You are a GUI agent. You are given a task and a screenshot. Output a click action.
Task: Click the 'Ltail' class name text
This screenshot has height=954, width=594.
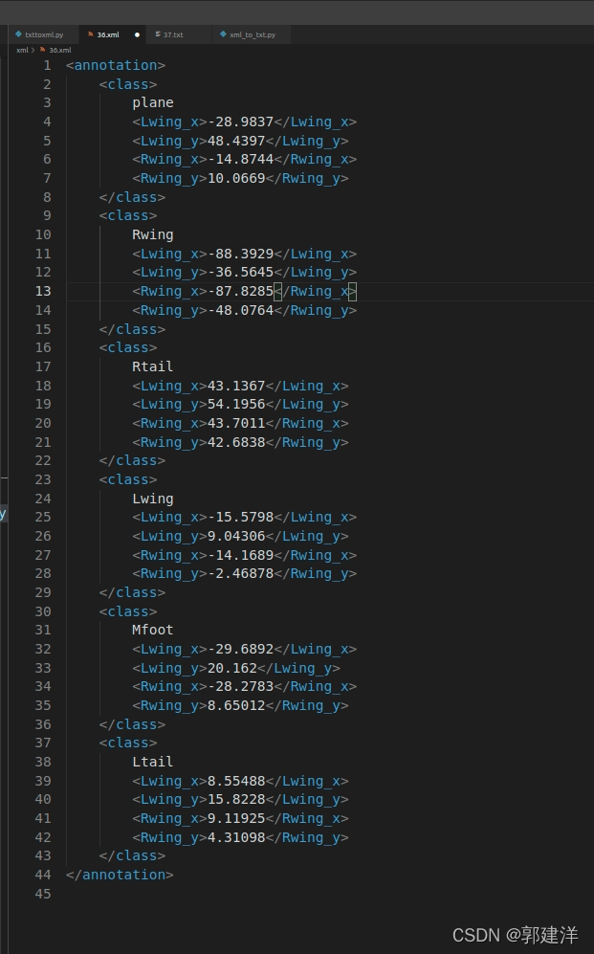(x=153, y=762)
